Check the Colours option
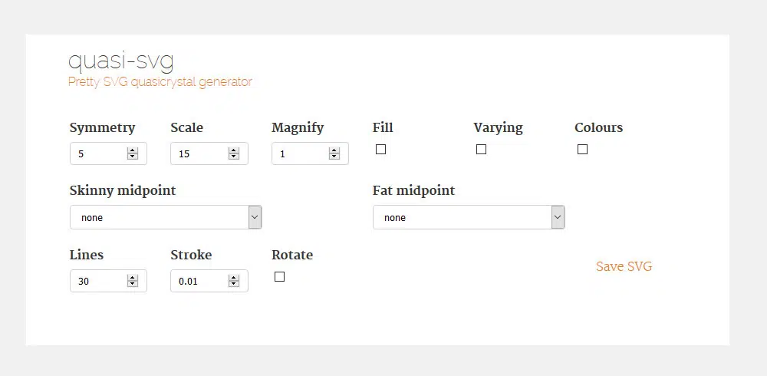The width and height of the screenshot is (767, 376). click(x=582, y=150)
